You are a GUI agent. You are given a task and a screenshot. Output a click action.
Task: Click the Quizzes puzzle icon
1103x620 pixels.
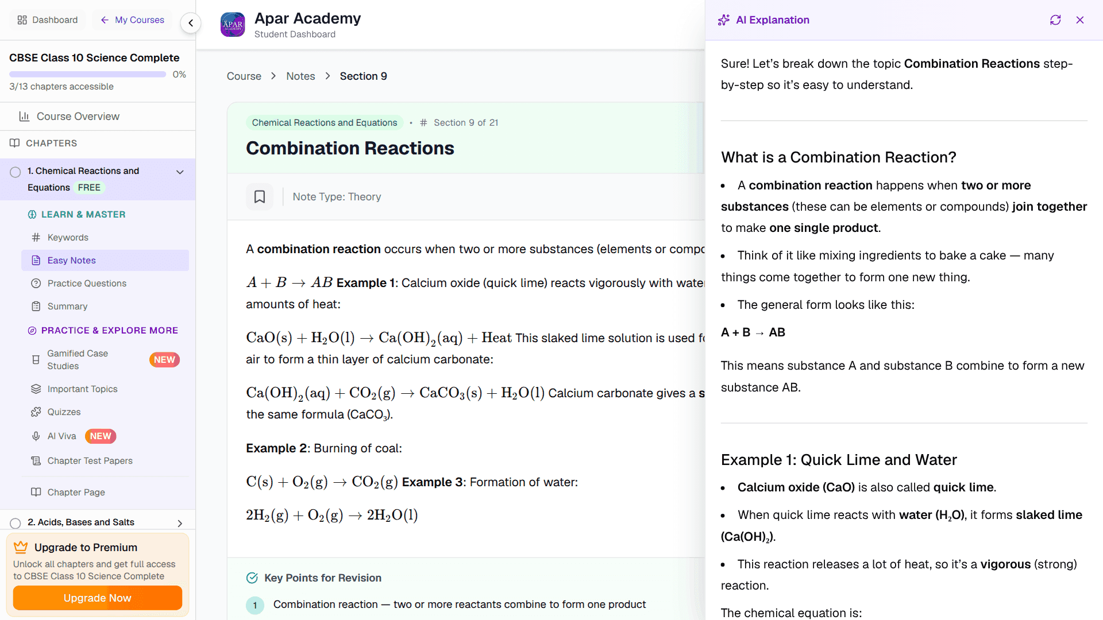[x=36, y=412]
